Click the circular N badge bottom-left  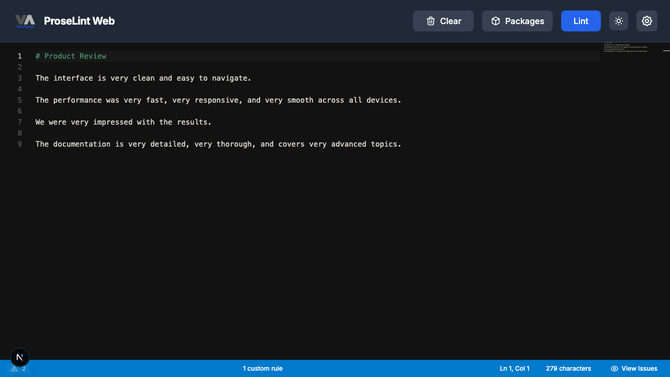(x=20, y=357)
